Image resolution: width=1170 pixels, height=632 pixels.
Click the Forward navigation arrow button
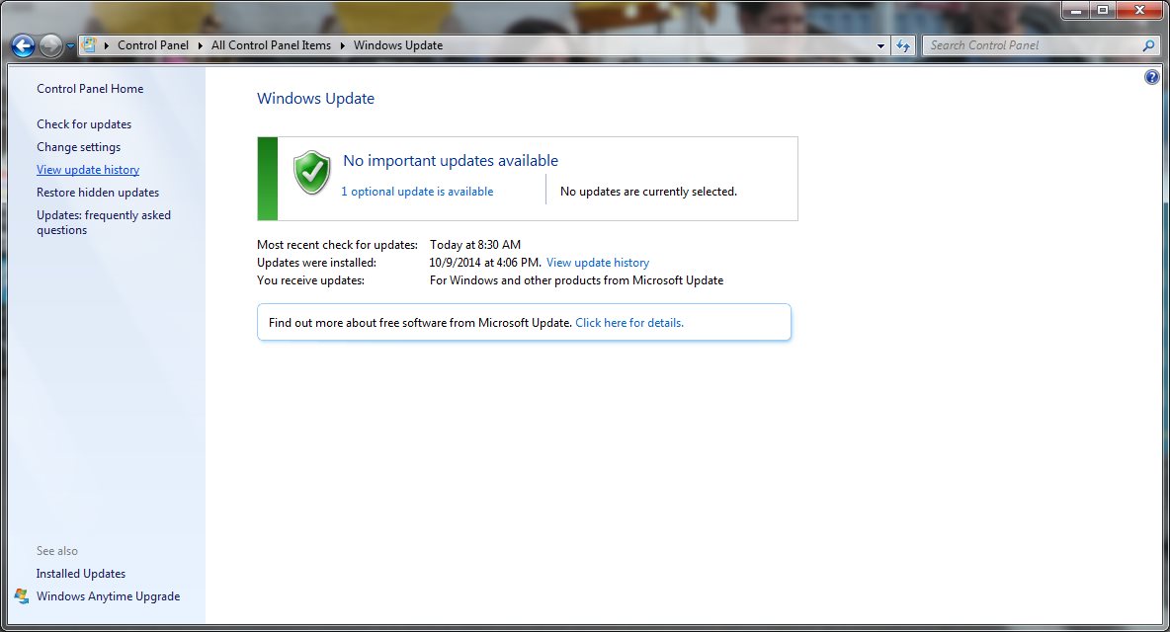(50, 46)
